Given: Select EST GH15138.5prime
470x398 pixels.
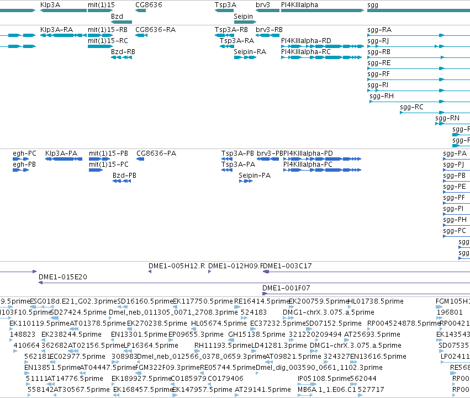Looking at the screenshot, I should coord(231,340).
